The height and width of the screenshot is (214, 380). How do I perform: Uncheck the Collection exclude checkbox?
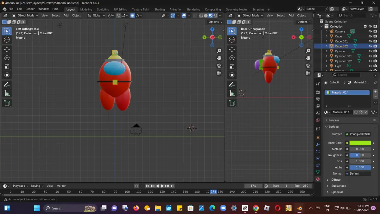365,26
